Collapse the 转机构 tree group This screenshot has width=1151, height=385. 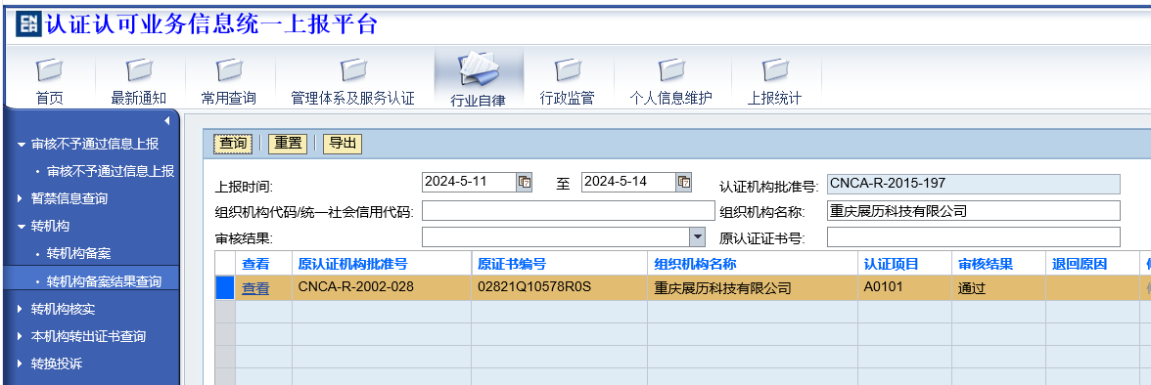21,227
